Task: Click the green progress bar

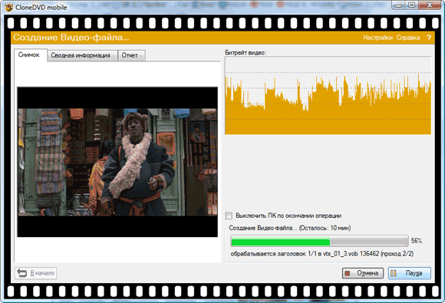Action: point(320,241)
